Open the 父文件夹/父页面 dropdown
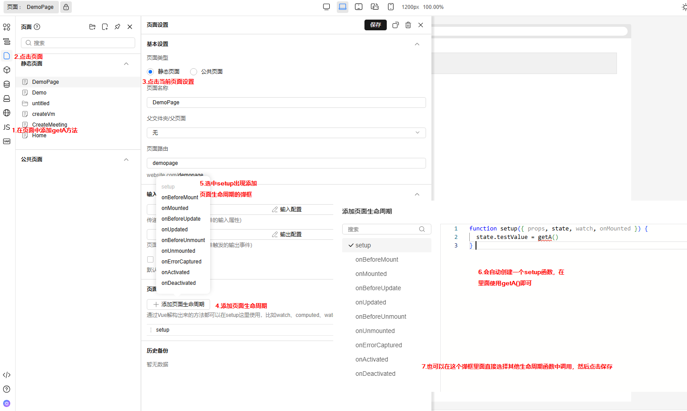The height and width of the screenshot is (411, 687). point(286,133)
